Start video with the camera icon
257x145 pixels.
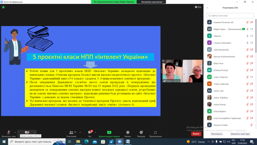tap(27, 132)
